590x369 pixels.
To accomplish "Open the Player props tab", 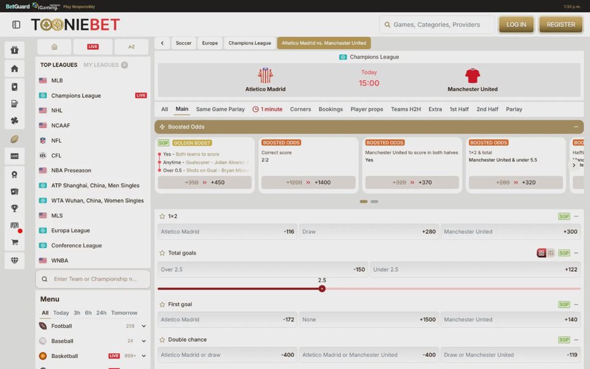I will click(366, 109).
